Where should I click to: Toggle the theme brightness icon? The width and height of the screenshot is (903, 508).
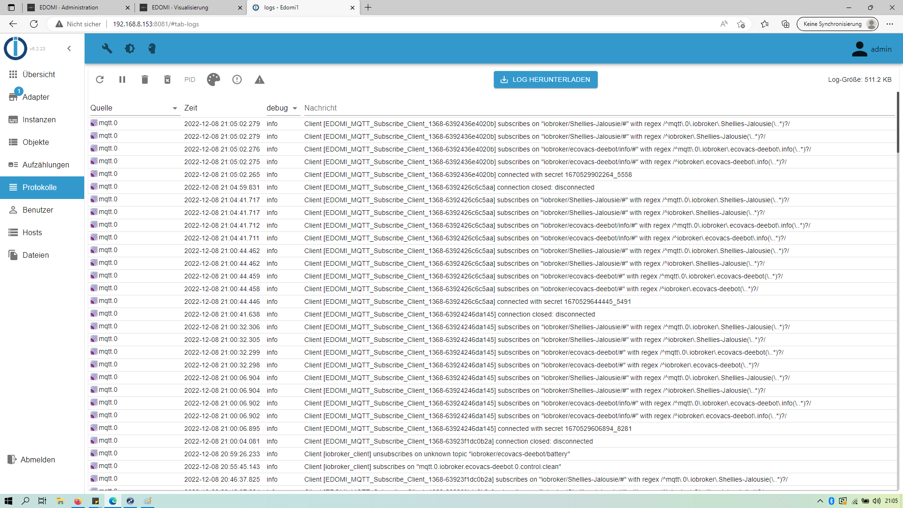tap(130, 48)
